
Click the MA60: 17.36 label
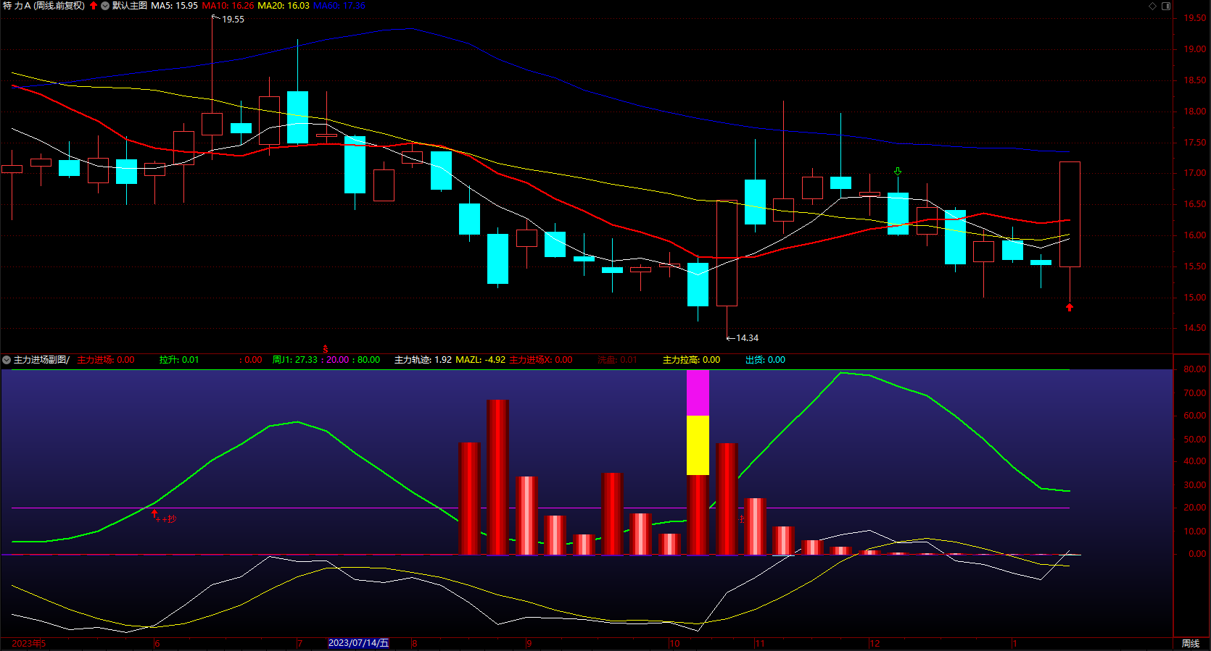[x=339, y=6]
